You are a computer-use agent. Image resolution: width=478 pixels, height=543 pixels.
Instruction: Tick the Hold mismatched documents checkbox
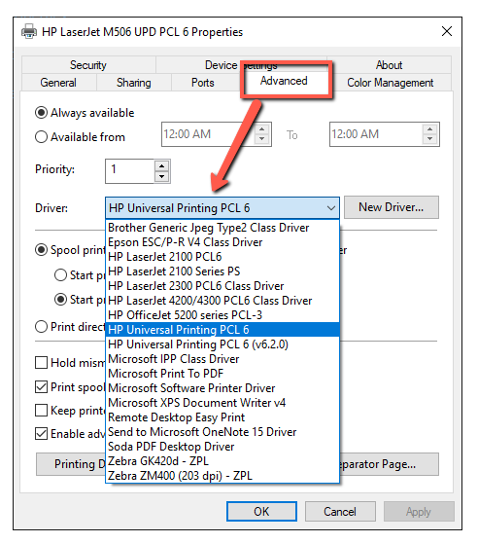41,363
